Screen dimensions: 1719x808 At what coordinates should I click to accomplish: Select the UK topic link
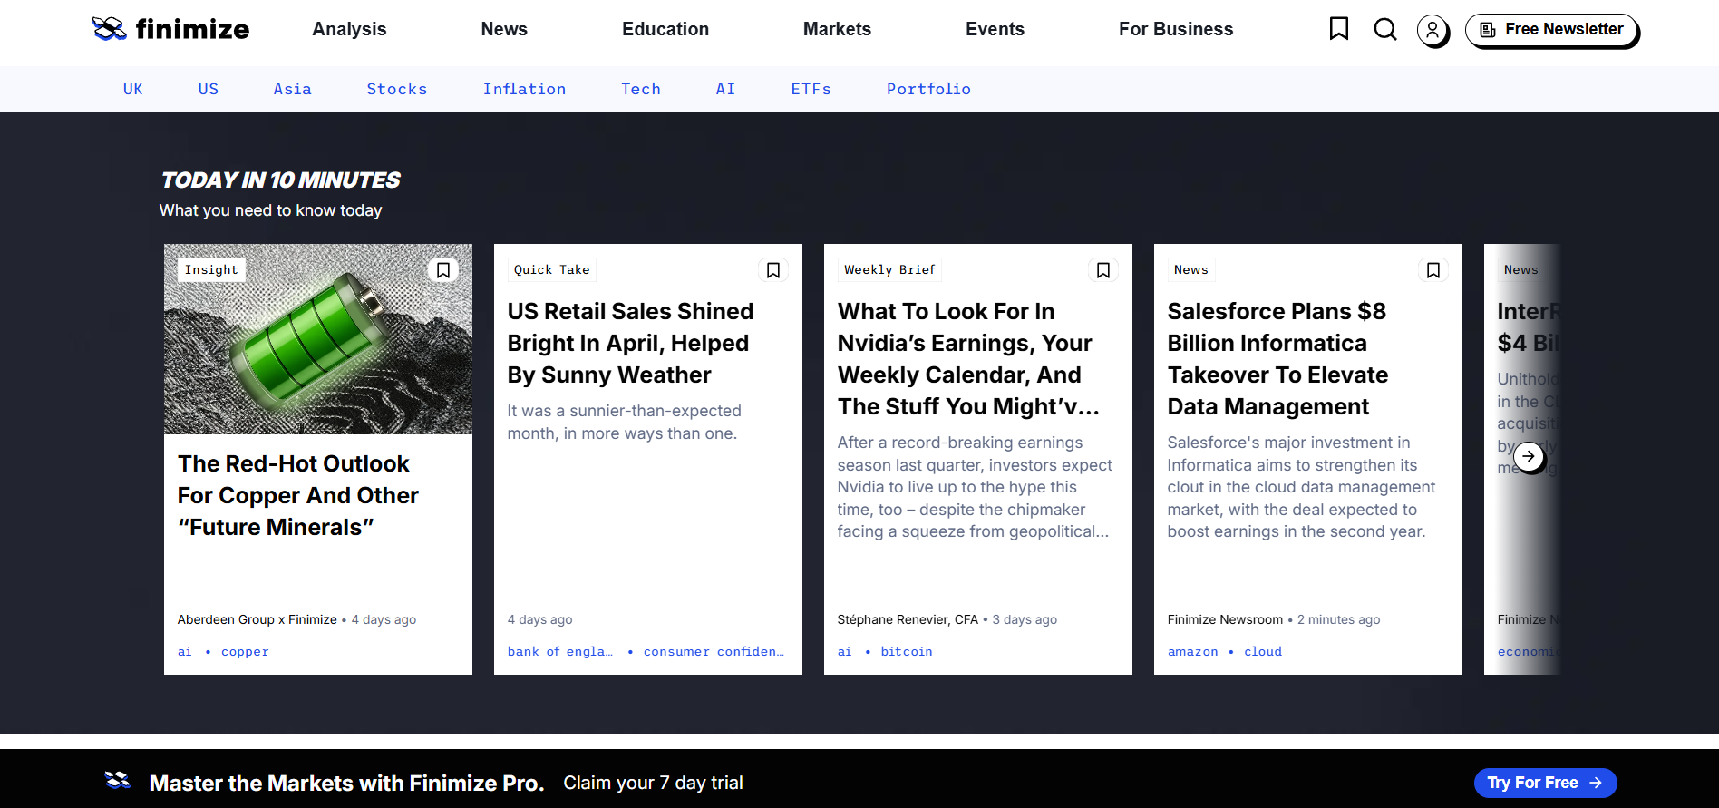point(133,89)
